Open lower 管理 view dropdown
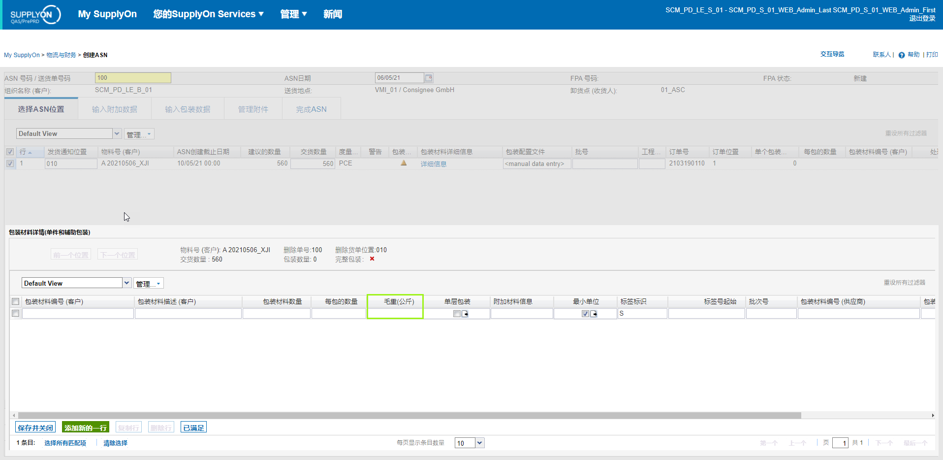The height and width of the screenshot is (460, 943). click(x=149, y=283)
